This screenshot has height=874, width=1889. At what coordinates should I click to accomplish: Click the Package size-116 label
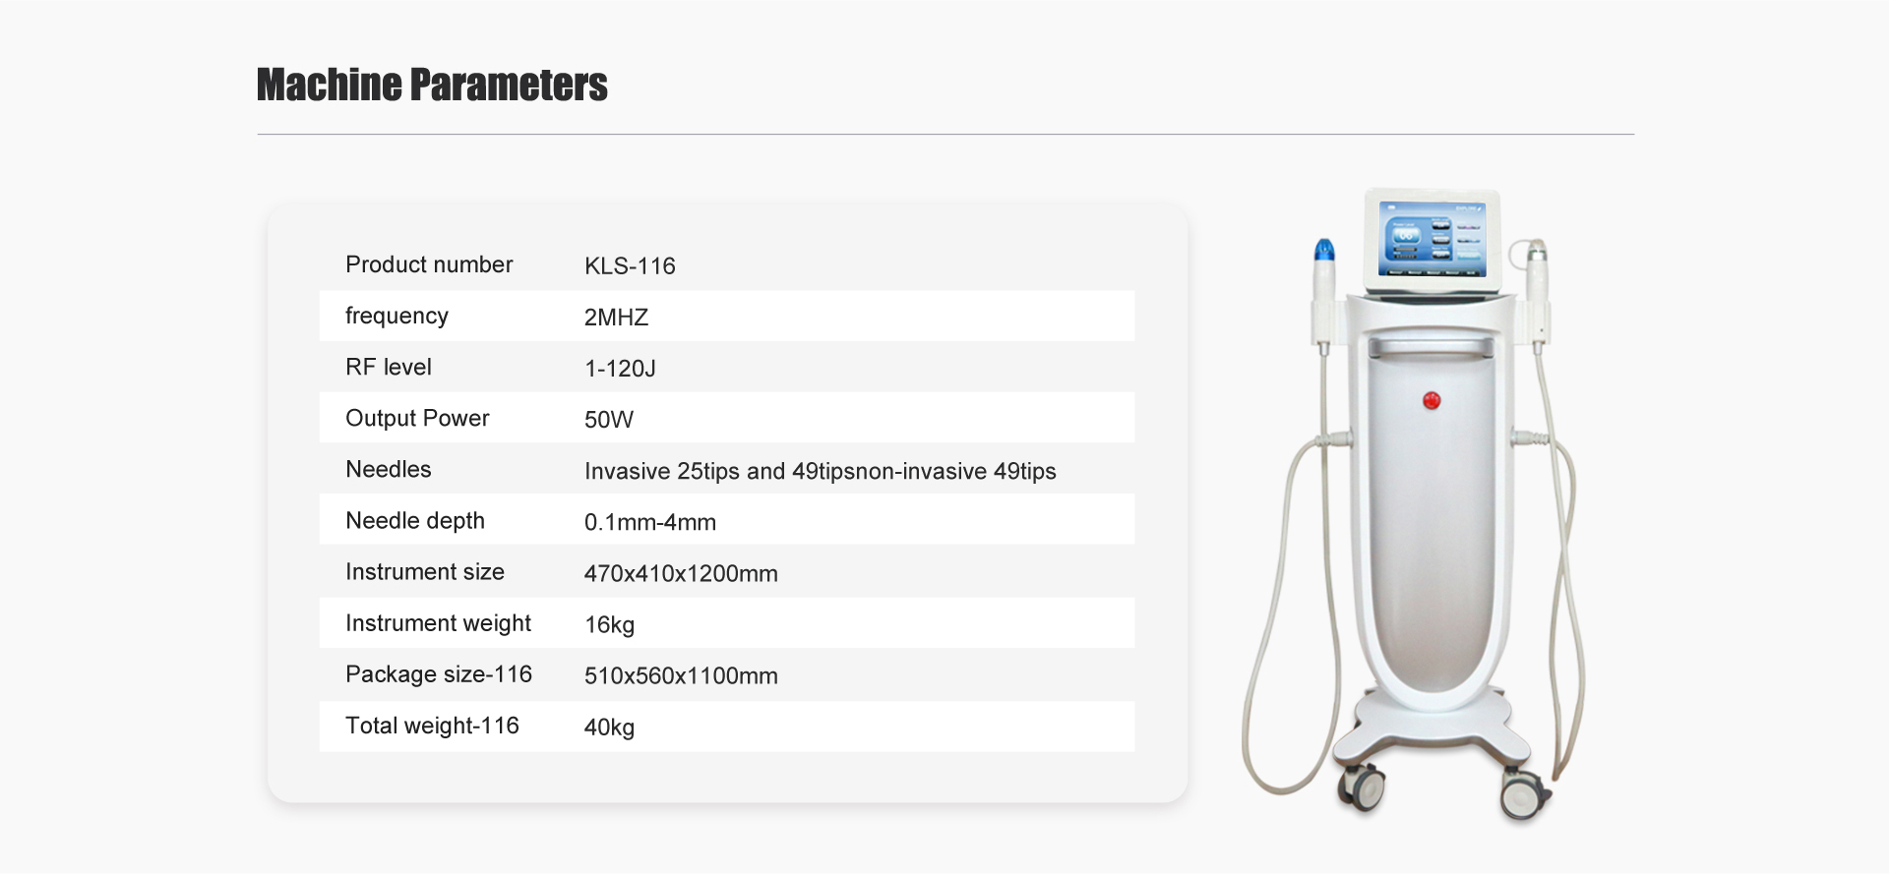(x=439, y=674)
